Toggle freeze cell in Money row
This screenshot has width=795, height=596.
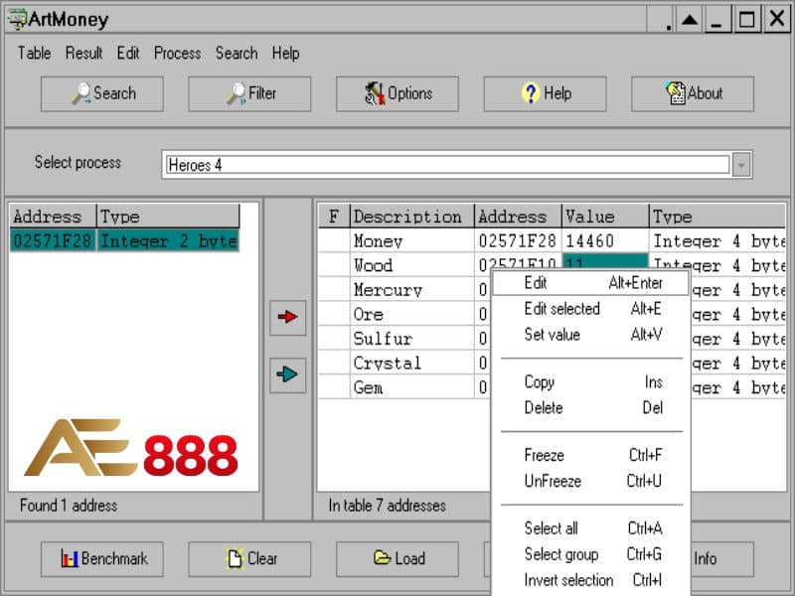click(334, 240)
